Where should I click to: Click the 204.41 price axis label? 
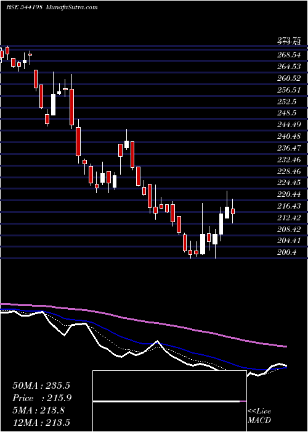[x=290, y=241]
